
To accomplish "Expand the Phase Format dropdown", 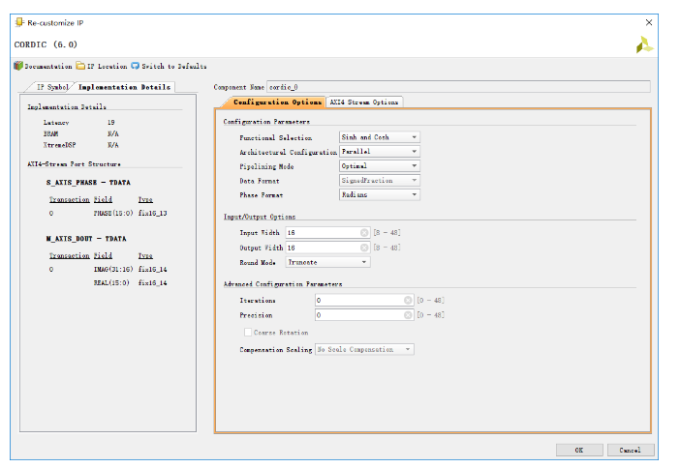I will pos(379,194).
